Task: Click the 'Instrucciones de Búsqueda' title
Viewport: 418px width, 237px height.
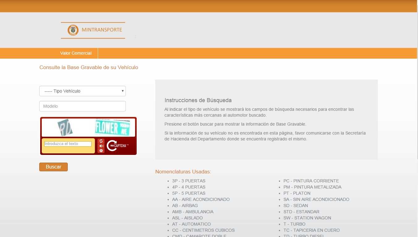Action: point(198,100)
